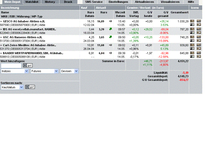Open the trade ($) icon for Carl-Zeiss Meditec
Viewport: 205px width, 154px height.
coord(192,45)
